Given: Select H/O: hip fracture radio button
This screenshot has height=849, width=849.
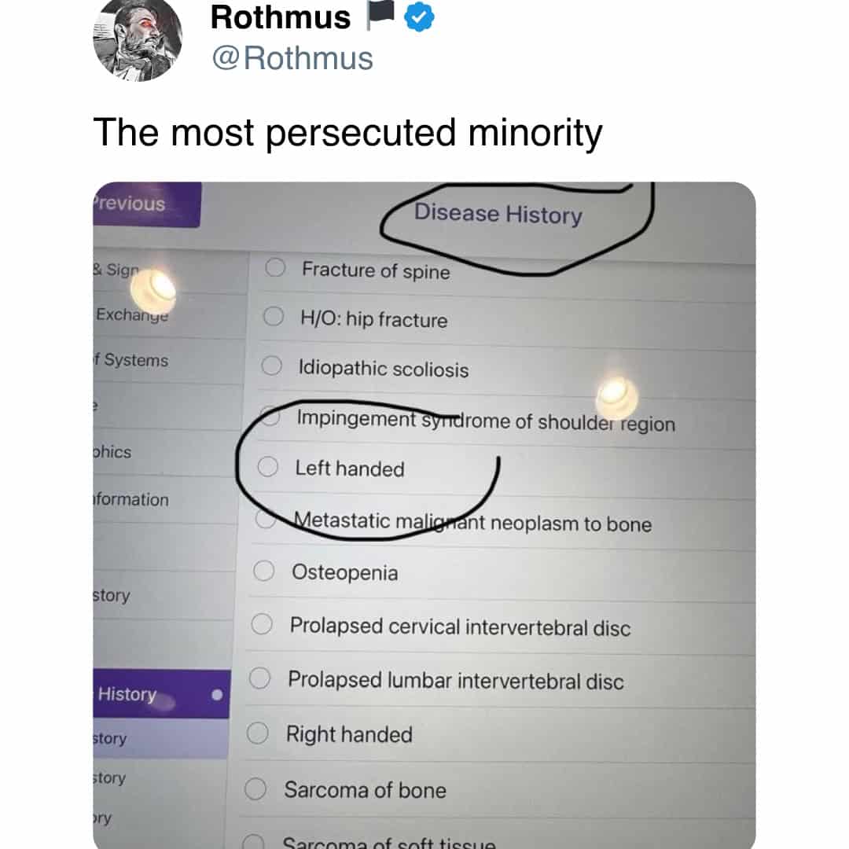Looking at the screenshot, I should tap(273, 317).
